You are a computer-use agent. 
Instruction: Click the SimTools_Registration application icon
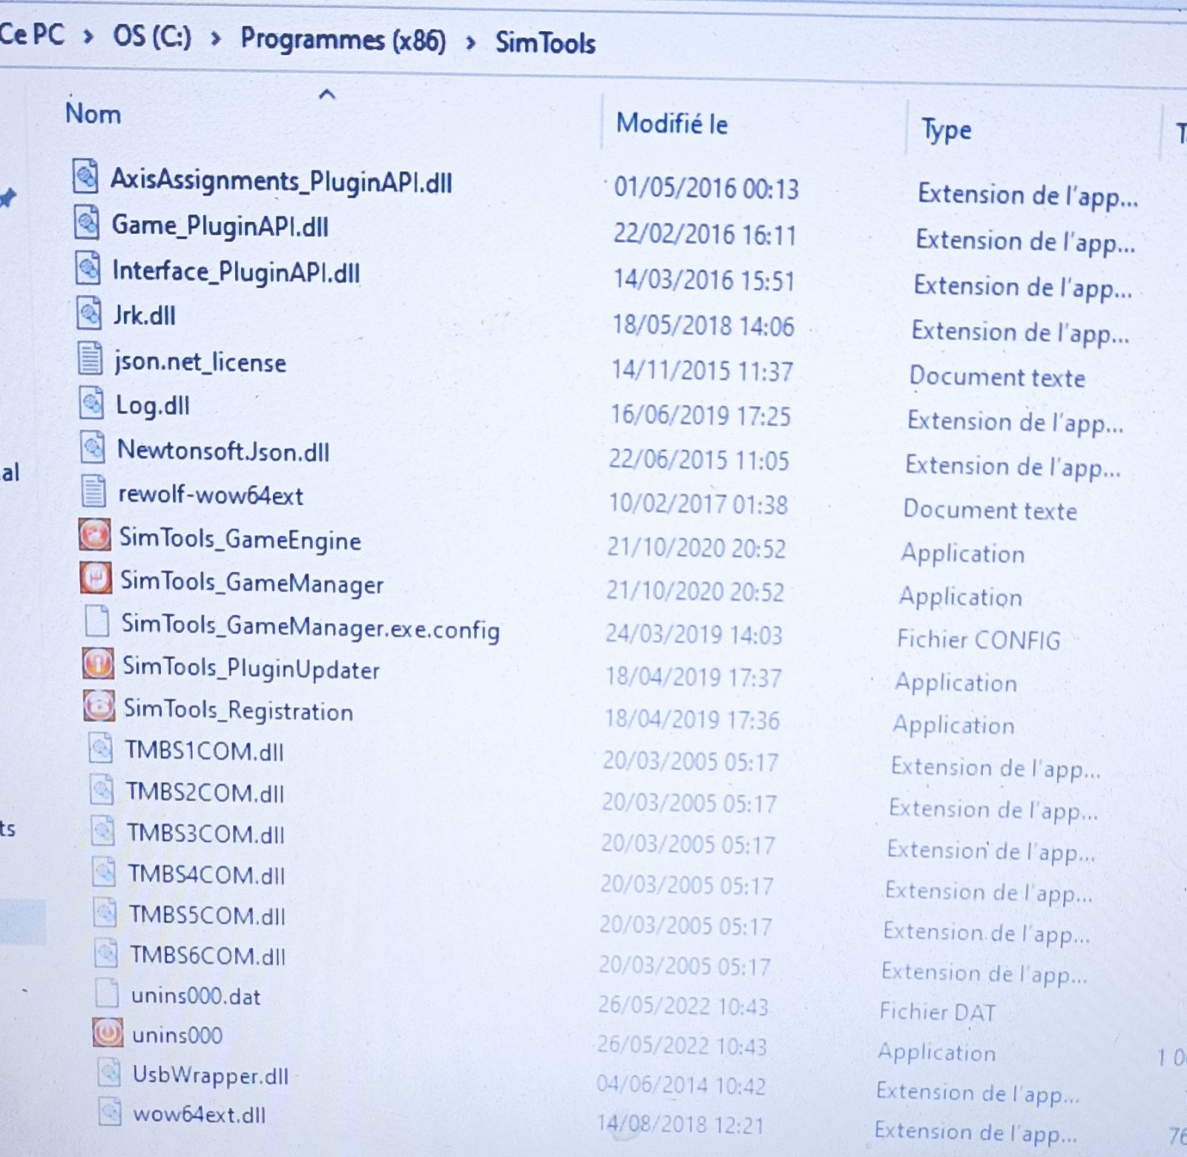99,706
